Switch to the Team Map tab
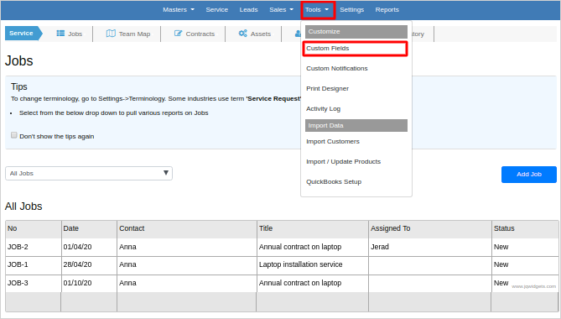The width and height of the screenshot is (561, 319). point(127,34)
